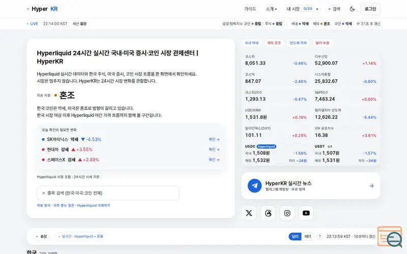Image resolution: width=407 pixels, height=254 pixels.
Task: Click the 혼조 market status heading
Action: [x=67, y=96]
